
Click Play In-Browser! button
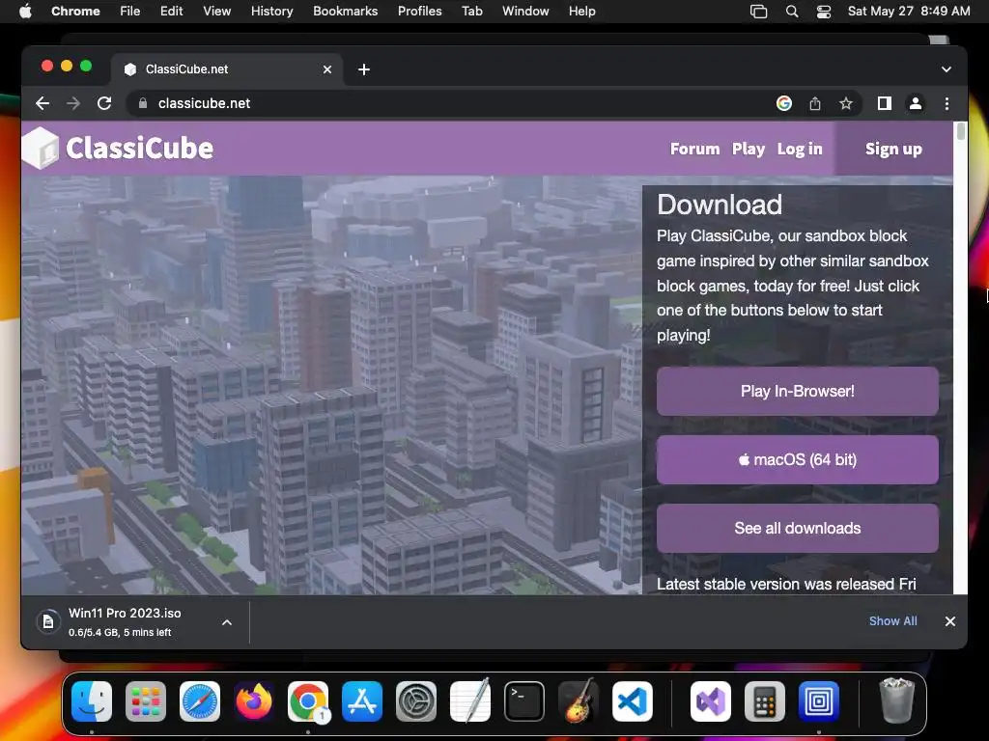pyautogui.click(x=797, y=392)
